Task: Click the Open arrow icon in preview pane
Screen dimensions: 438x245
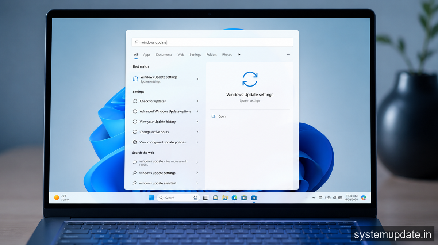Action: [214, 116]
